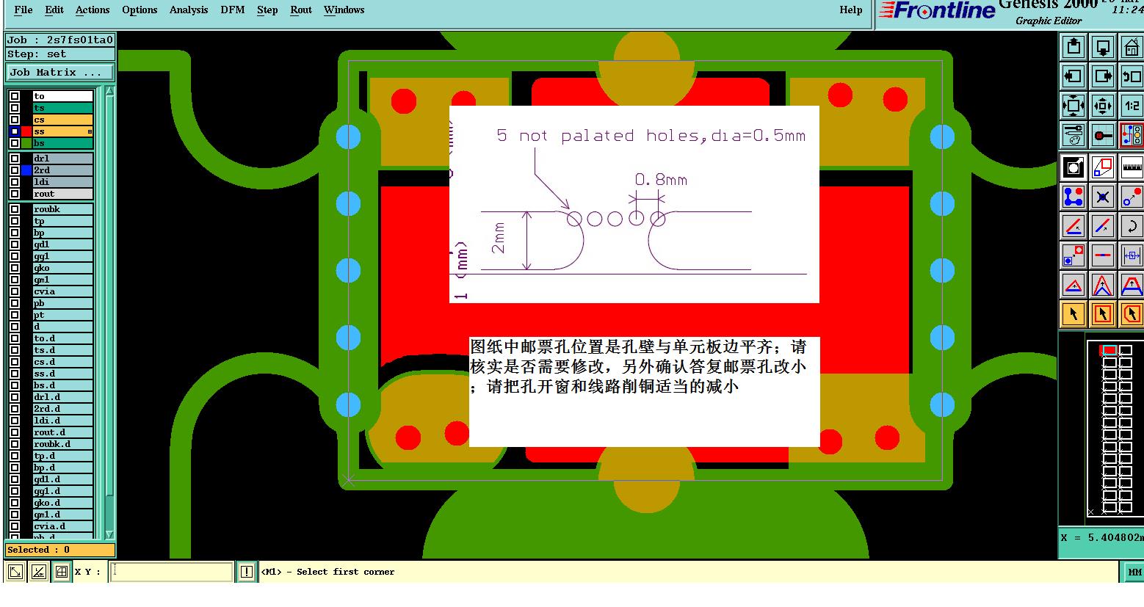Select the 'gm1.d' layer row
This screenshot has height=607, width=1144.
63,515
